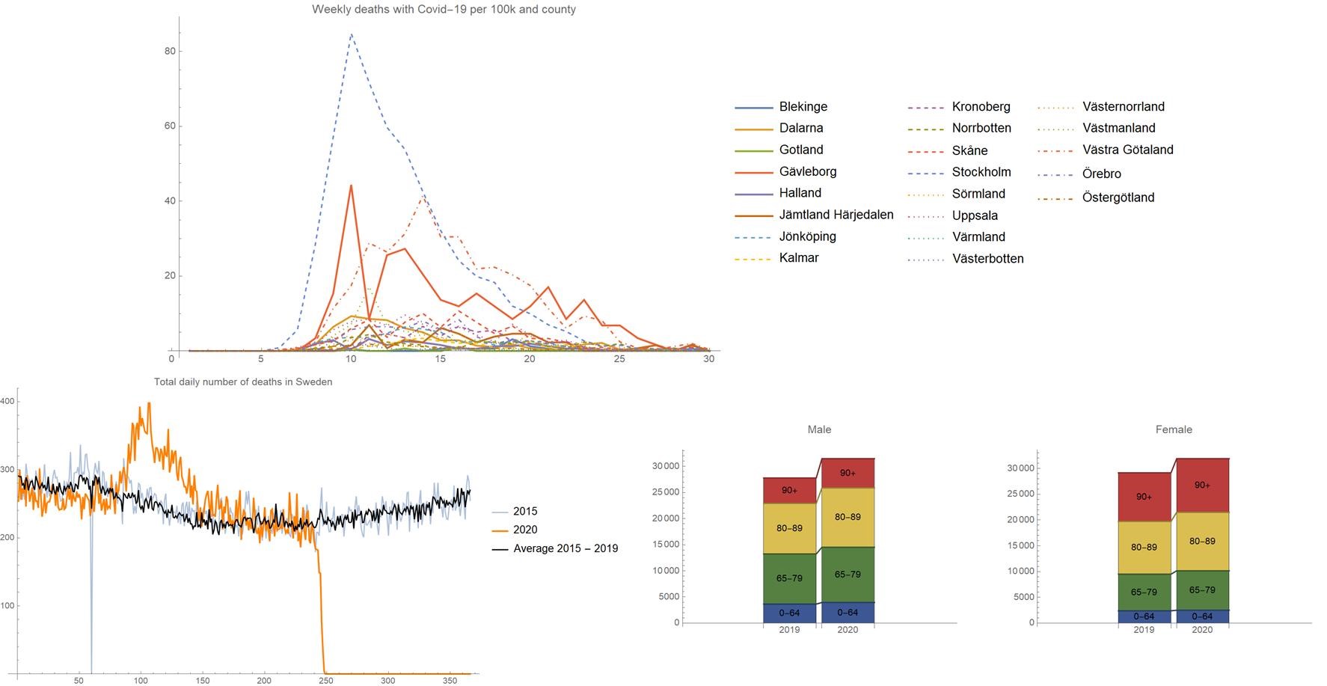
Task: Click the Female 2019 65–79 bar segment
Action: [x=1144, y=592]
